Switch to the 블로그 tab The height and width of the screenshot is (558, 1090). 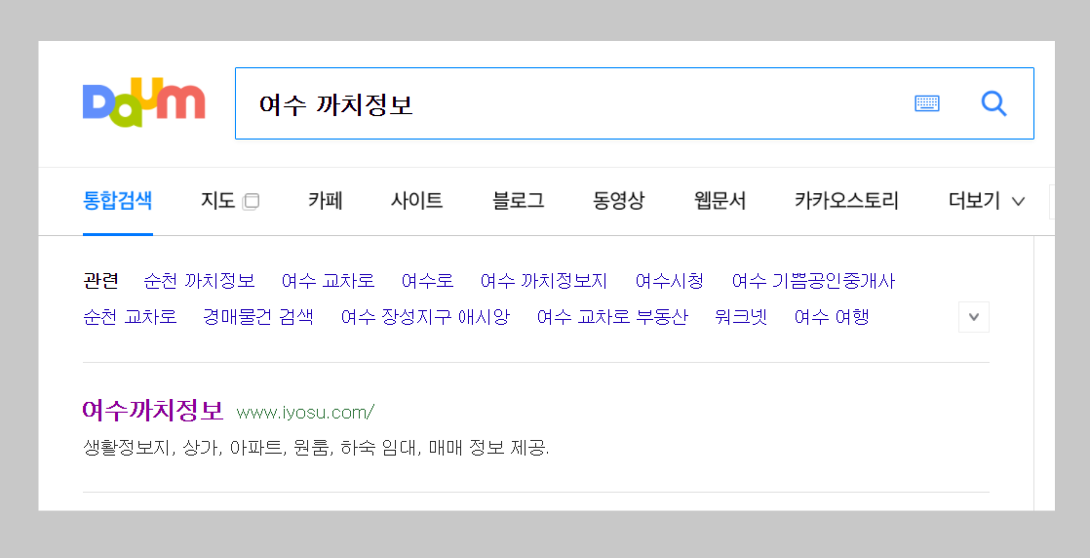518,201
